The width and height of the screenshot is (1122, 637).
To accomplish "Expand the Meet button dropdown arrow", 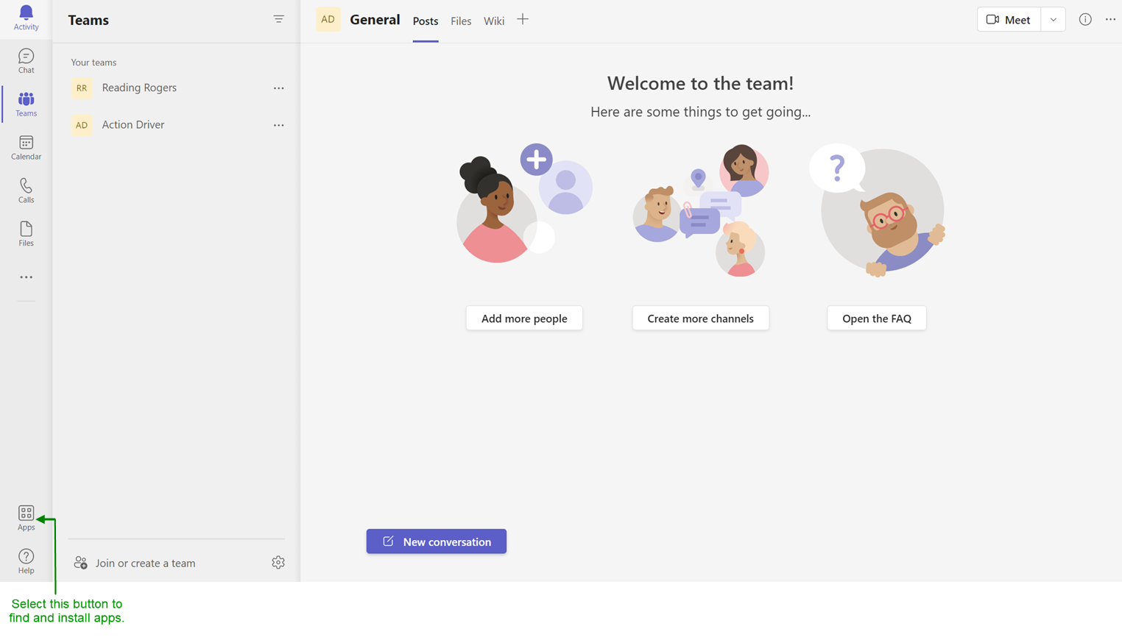I will [1054, 20].
